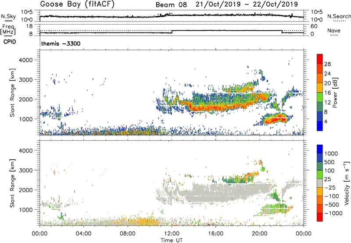Viewport: 351px width, 243px height.
Task: Click the dark green 100–500 velocity segment
Action: pyautogui.click(x=320, y=166)
